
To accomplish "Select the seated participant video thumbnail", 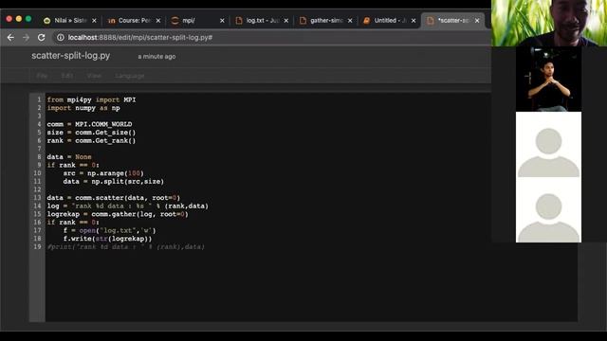I will (548, 80).
